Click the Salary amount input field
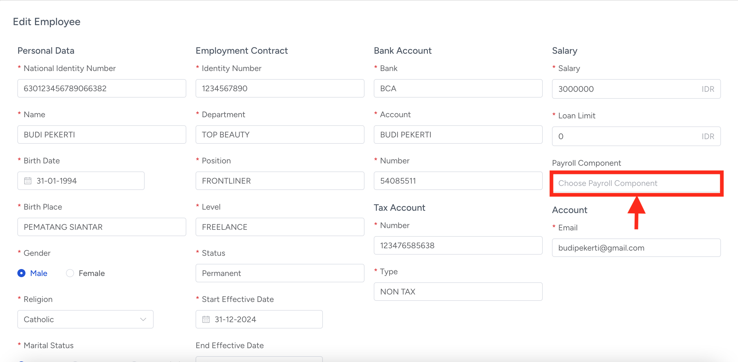This screenshot has height=362, width=738. pos(625,89)
